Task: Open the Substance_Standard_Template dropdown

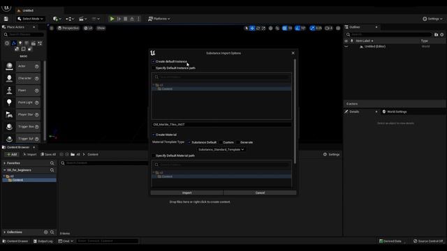Action: coord(221,149)
